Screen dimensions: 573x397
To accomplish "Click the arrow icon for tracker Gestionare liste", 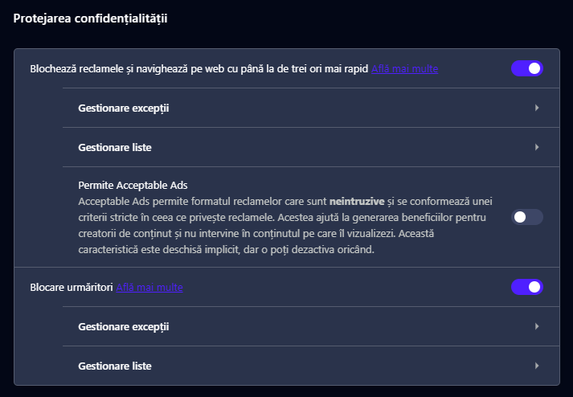I will (x=536, y=366).
